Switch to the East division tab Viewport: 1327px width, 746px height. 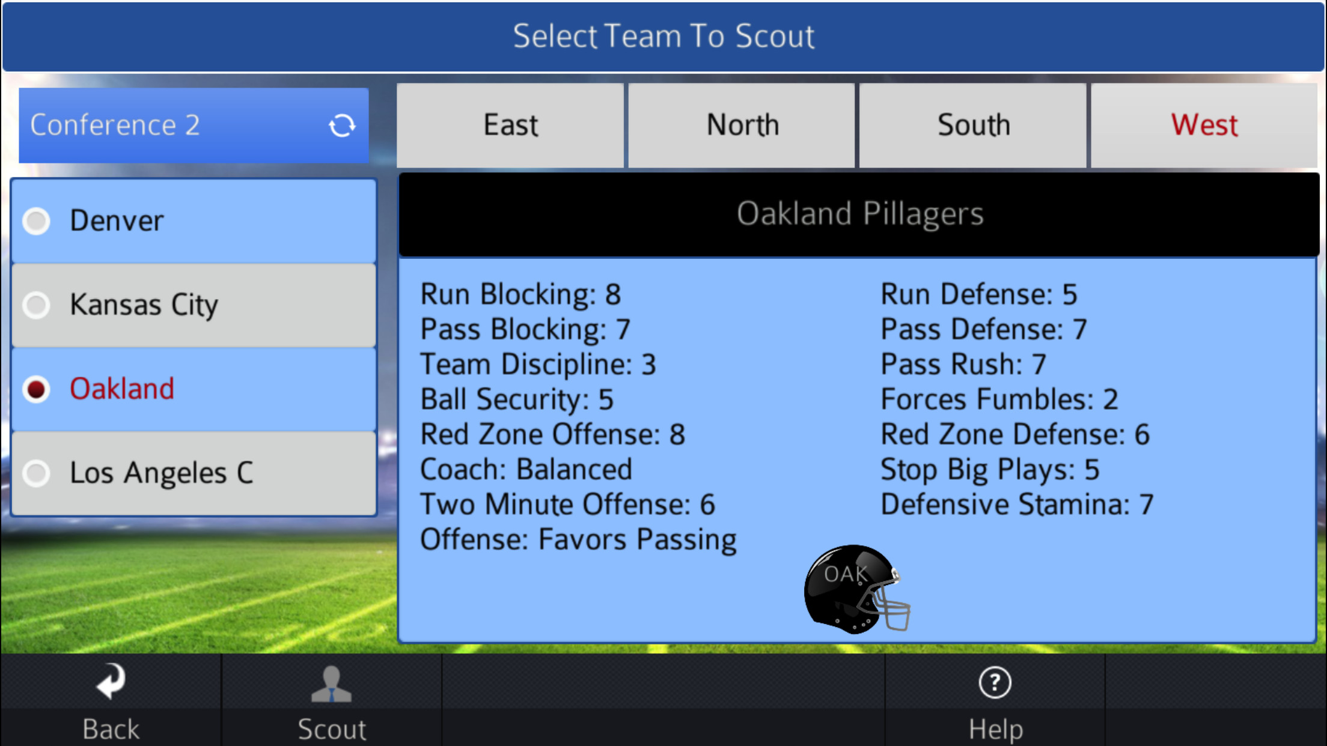coord(510,125)
